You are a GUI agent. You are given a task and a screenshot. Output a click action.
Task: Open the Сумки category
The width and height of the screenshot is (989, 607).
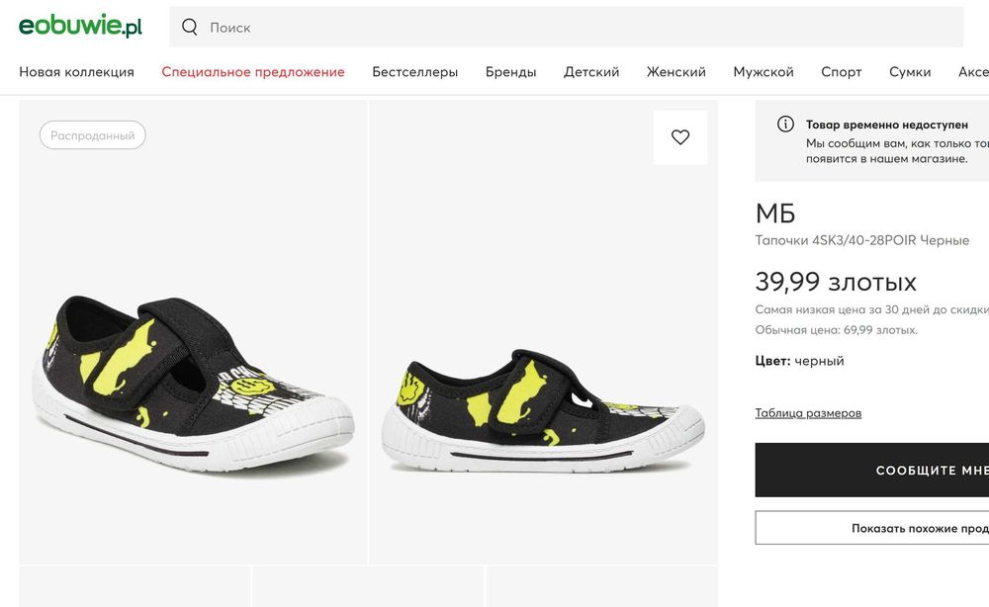(x=910, y=72)
